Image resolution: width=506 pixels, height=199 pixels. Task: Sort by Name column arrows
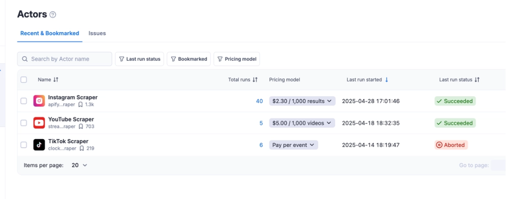[x=56, y=80]
